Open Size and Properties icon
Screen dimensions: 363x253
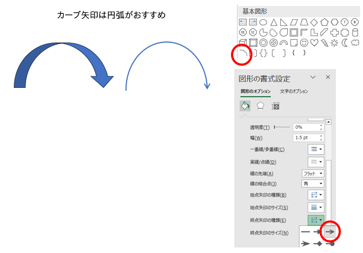276,106
